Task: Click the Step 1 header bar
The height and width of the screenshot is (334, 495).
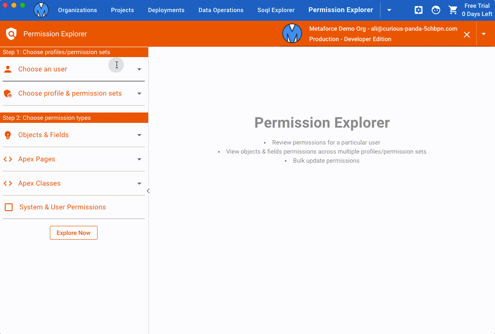Action: coord(74,52)
